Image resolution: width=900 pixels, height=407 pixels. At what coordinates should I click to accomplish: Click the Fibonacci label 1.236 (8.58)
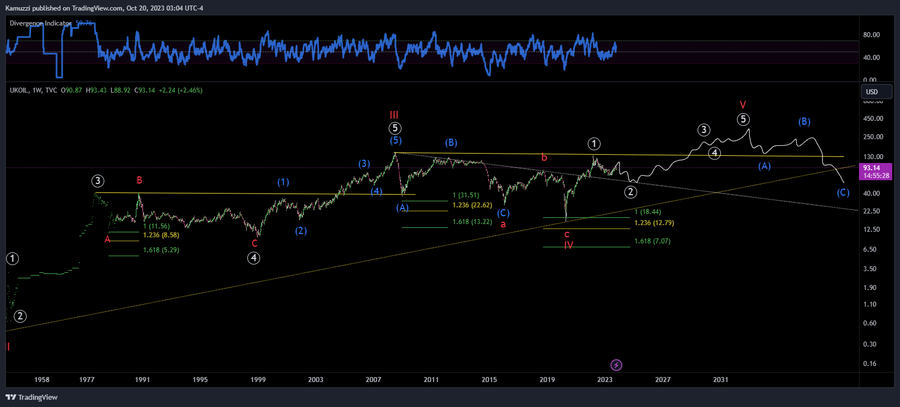[161, 235]
